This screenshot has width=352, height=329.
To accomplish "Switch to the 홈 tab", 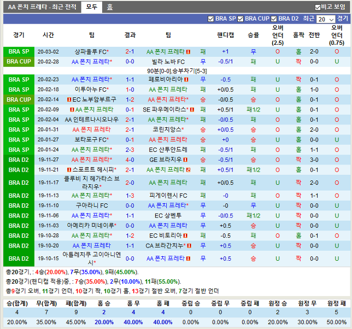I will (109, 7).
